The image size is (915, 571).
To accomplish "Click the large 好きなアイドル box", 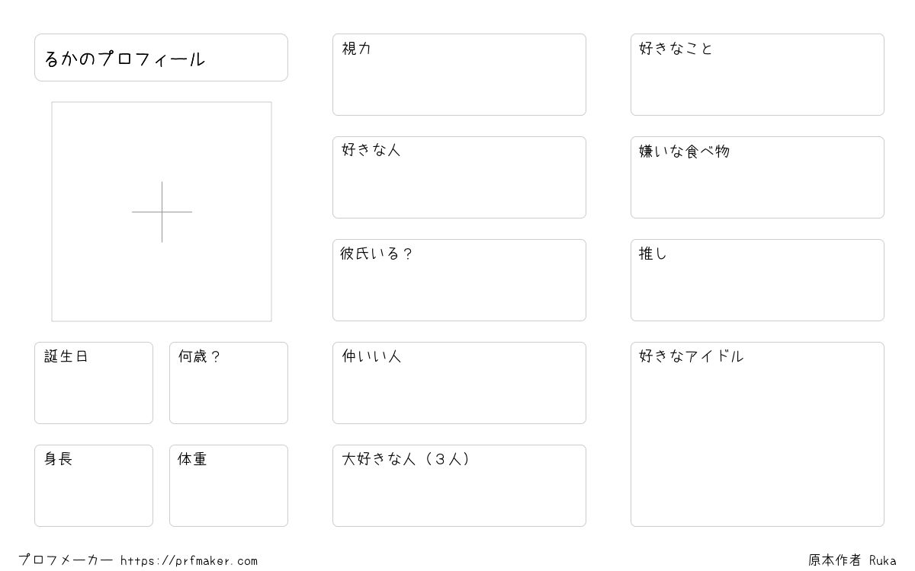I will 757,434.
